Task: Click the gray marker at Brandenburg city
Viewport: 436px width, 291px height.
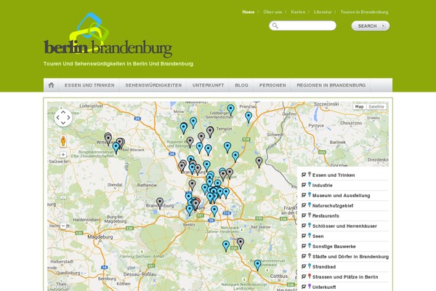Action: coord(160,203)
